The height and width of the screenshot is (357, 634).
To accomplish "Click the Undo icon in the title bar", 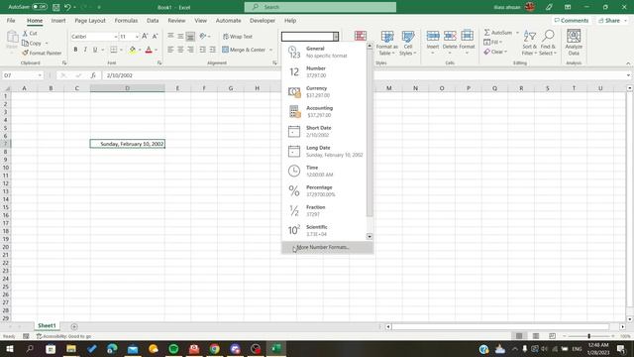I will tap(67, 7).
